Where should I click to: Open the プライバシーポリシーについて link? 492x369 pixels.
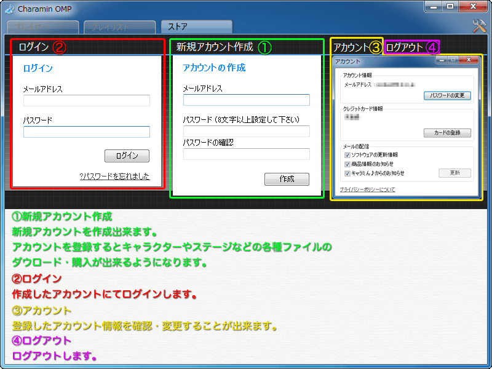[367, 189]
